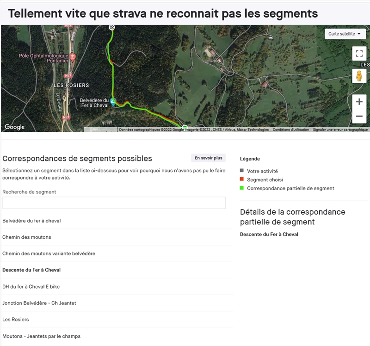Focus the Recherche de segment field

click(114, 203)
